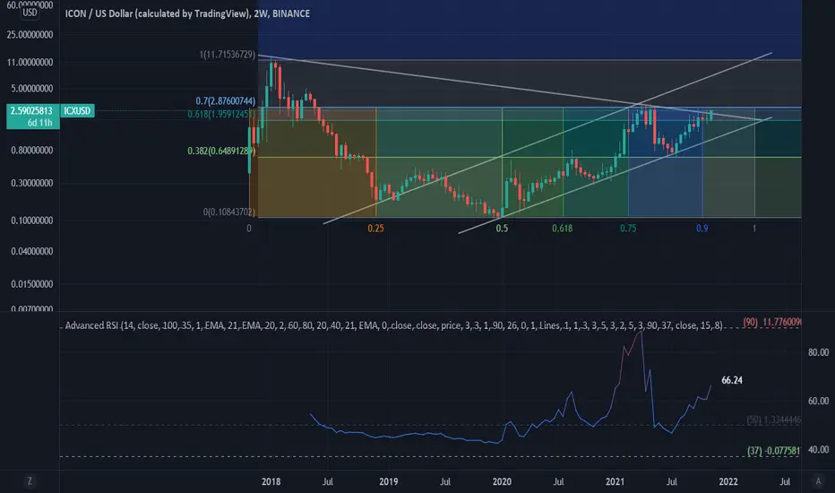Click the 2.59025813 current price label
The width and height of the screenshot is (835, 493).
[x=31, y=111]
